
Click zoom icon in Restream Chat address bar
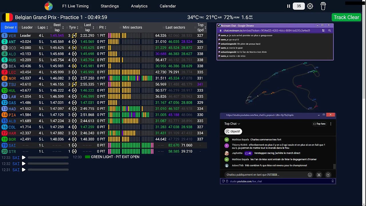(329, 30)
